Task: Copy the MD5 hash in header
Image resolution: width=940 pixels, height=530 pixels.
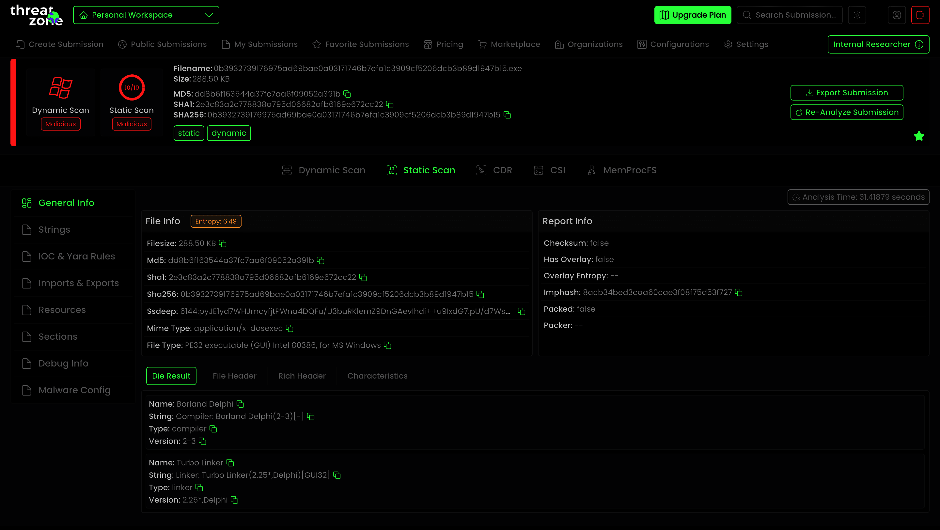Action: (x=347, y=94)
